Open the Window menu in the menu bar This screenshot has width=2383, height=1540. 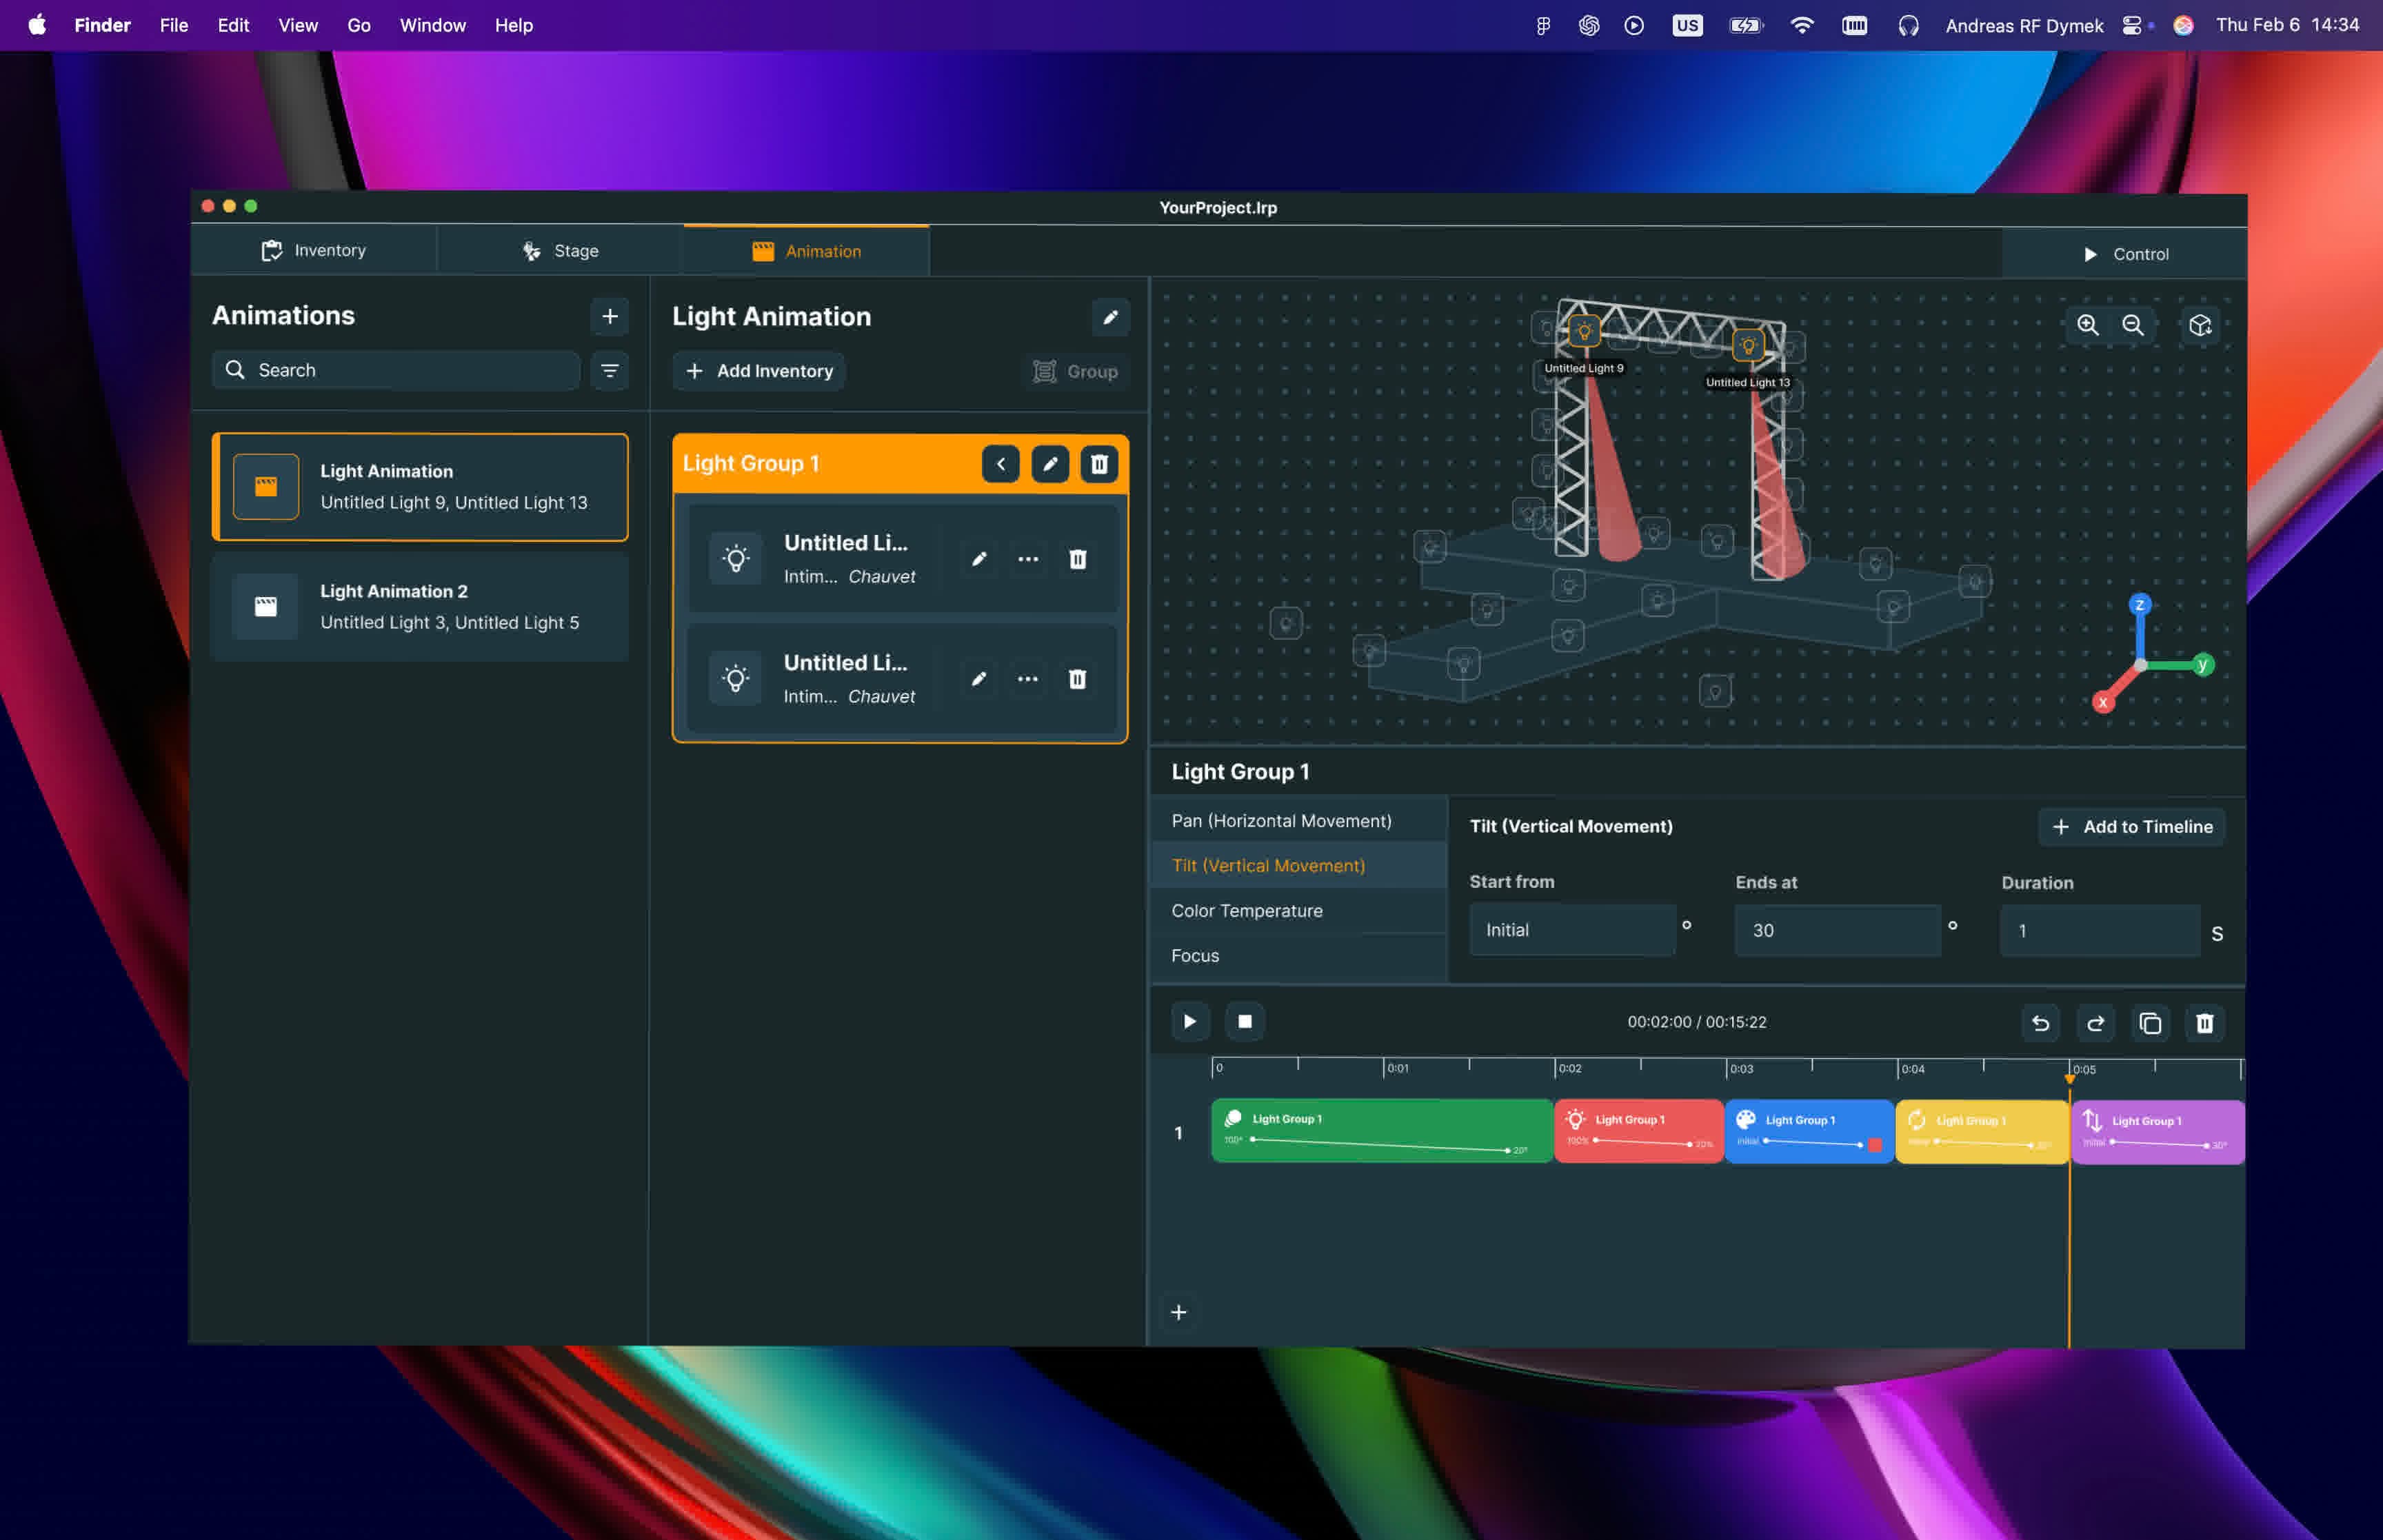[432, 25]
